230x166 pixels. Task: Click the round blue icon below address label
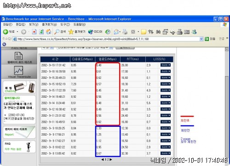click(4, 44)
